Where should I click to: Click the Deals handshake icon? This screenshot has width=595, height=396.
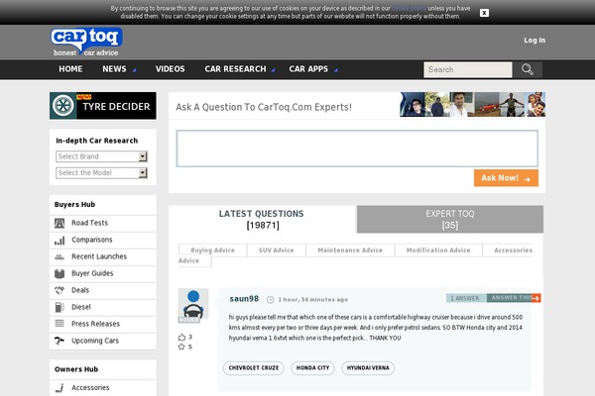click(x=59, y=290)
